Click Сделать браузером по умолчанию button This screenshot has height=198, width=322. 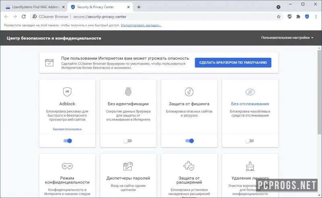coord(233,63)
